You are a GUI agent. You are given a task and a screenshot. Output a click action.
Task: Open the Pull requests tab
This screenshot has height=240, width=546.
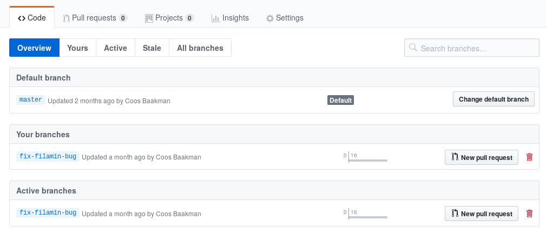95,18
